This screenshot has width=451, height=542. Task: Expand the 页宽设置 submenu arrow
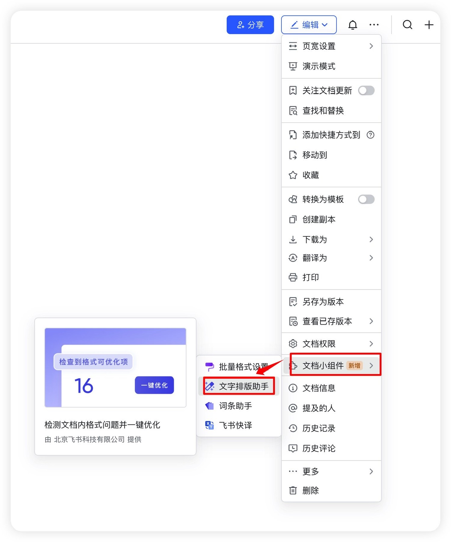pos(371,46)
